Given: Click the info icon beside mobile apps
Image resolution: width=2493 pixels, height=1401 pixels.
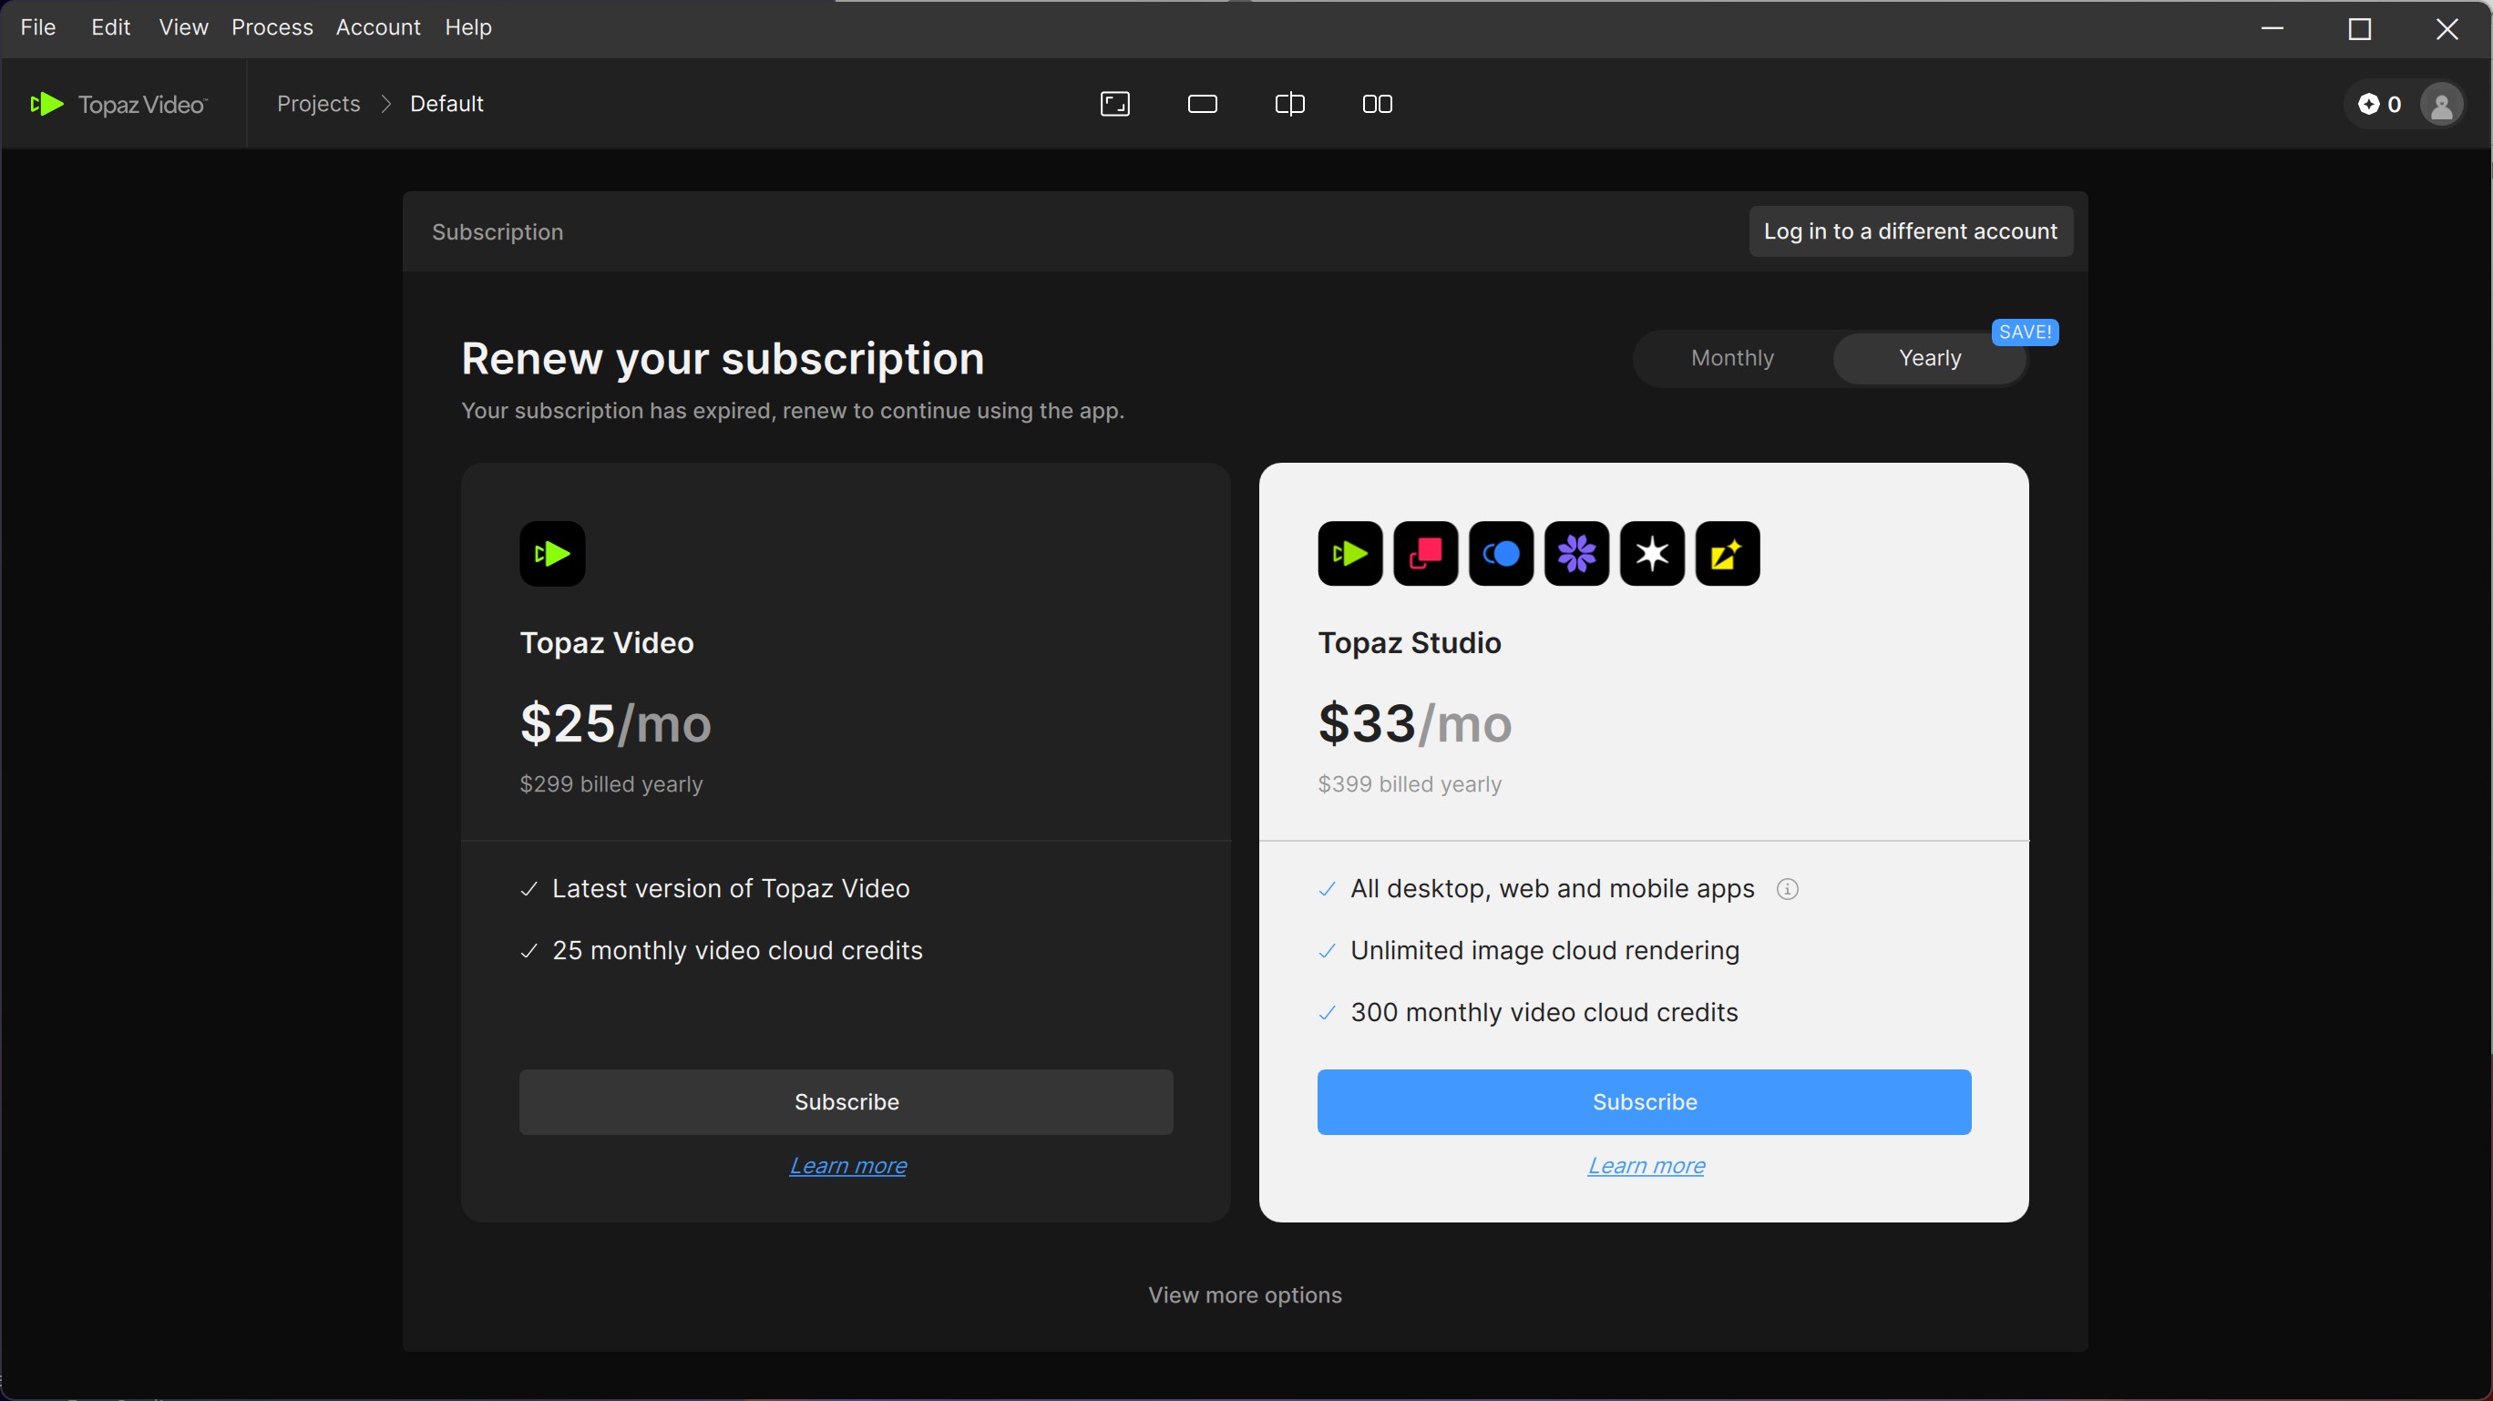Looking at the screenshot, I should tap(1787, 889).
